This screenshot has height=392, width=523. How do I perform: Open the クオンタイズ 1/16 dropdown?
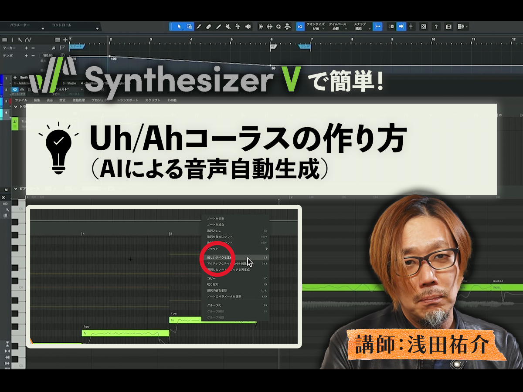(x=316, y=27)
